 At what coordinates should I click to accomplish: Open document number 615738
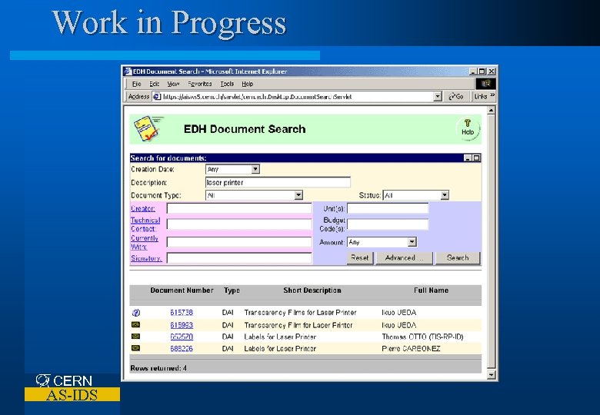coord(182,313)
